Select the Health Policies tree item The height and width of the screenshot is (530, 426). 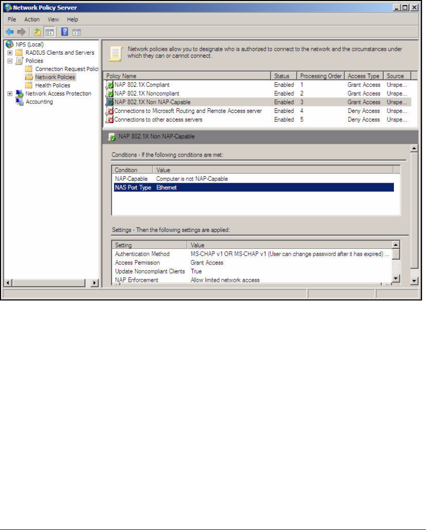(53, 85)
